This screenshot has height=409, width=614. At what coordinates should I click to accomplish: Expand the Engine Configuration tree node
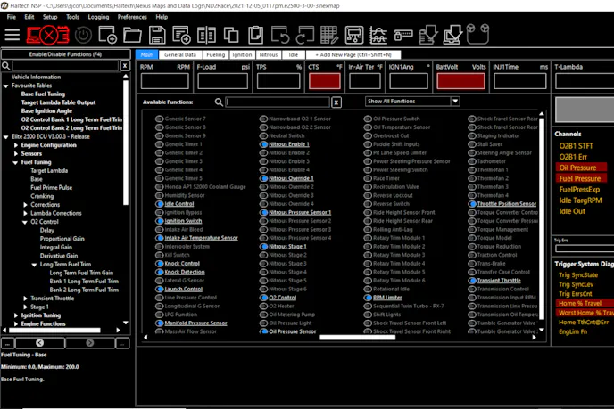15,145
